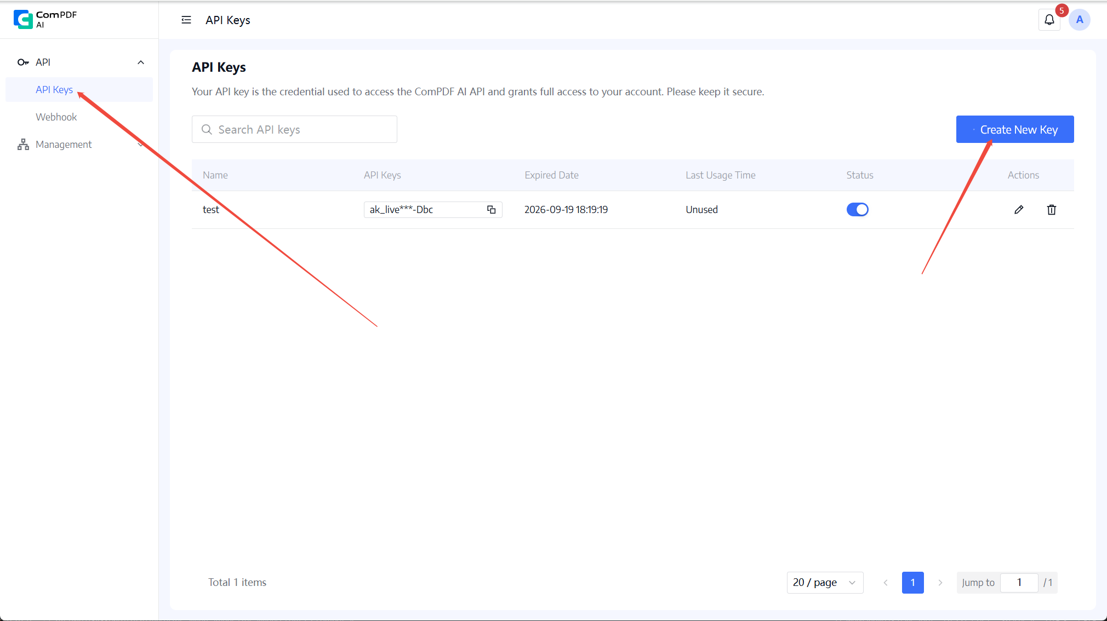
Task: Open the user avatar menu
Action: click(x=1080, y=20)
